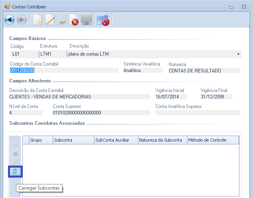
Task: Click the Vigência Final date field
Action: [x=216, y=96]
